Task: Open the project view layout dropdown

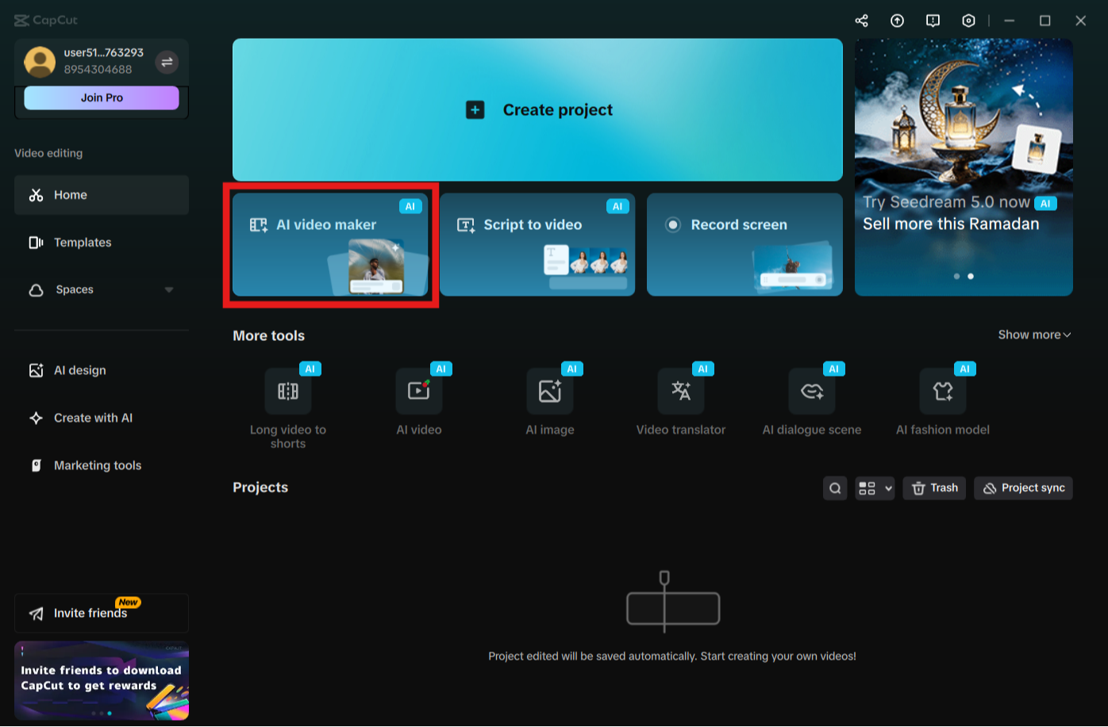Action: (875, 488)
